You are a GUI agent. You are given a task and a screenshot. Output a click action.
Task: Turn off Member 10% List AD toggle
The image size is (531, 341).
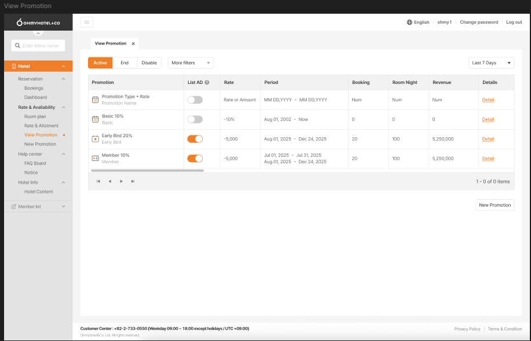click(195, 158)
